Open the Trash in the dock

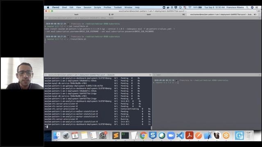pos(248,136)
